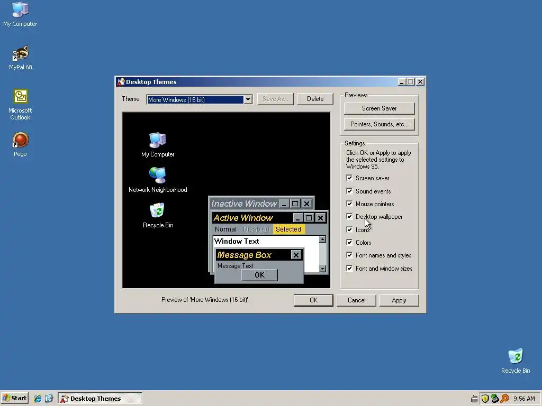Uncheck the Sound events setting

[349, 191]
